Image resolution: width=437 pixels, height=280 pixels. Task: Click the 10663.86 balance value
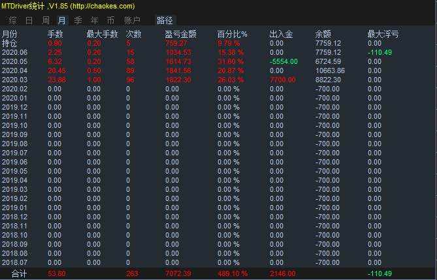click(330, 70)
